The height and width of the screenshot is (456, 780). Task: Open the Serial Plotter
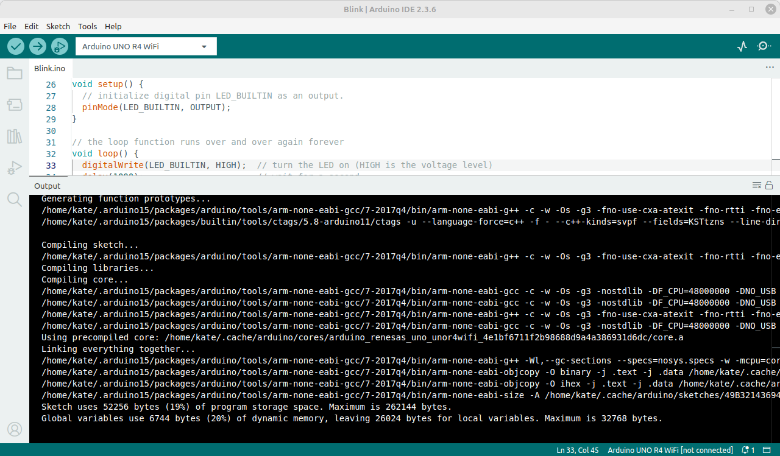pyautogui.click(x=742, y=46)
